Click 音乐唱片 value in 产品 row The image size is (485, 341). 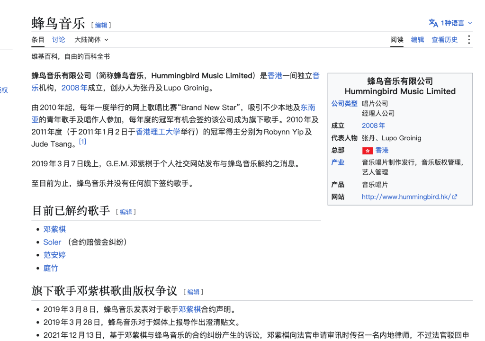coord(375,185)
